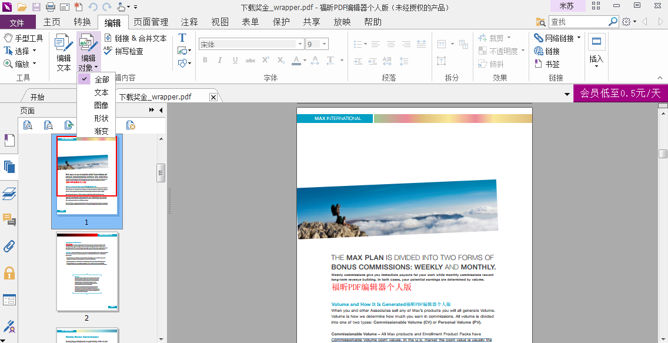Click the advanced search folder icon
The image size is (668, 343).
540,22
